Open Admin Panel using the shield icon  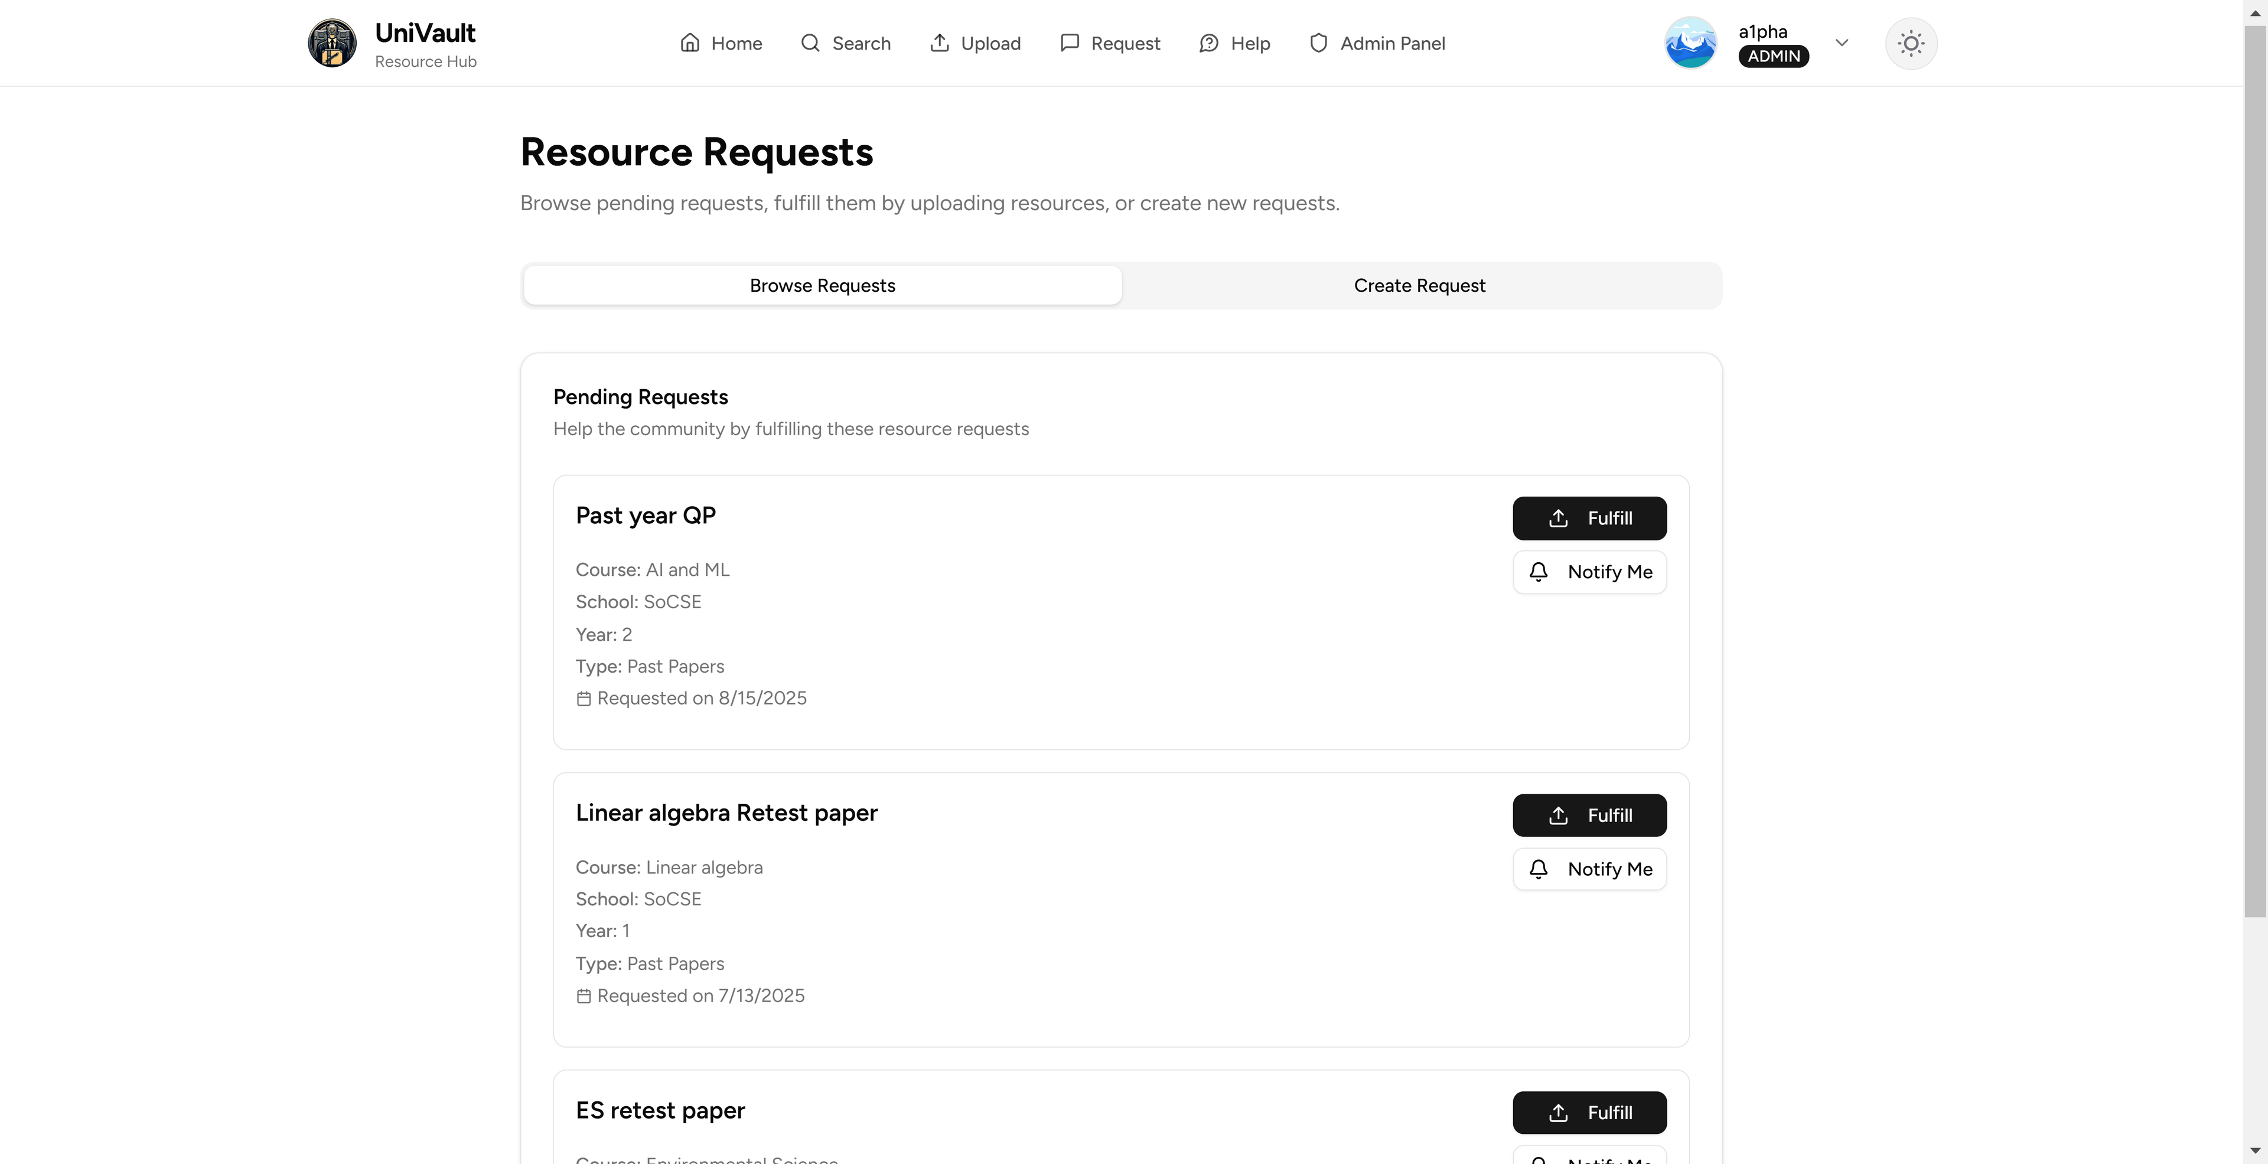pos(1318,43)
